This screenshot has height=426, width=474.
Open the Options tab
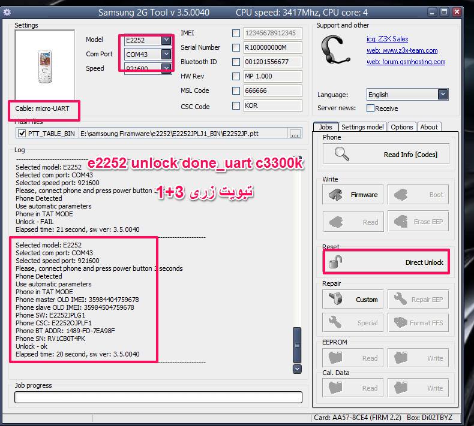coord(402,127)
